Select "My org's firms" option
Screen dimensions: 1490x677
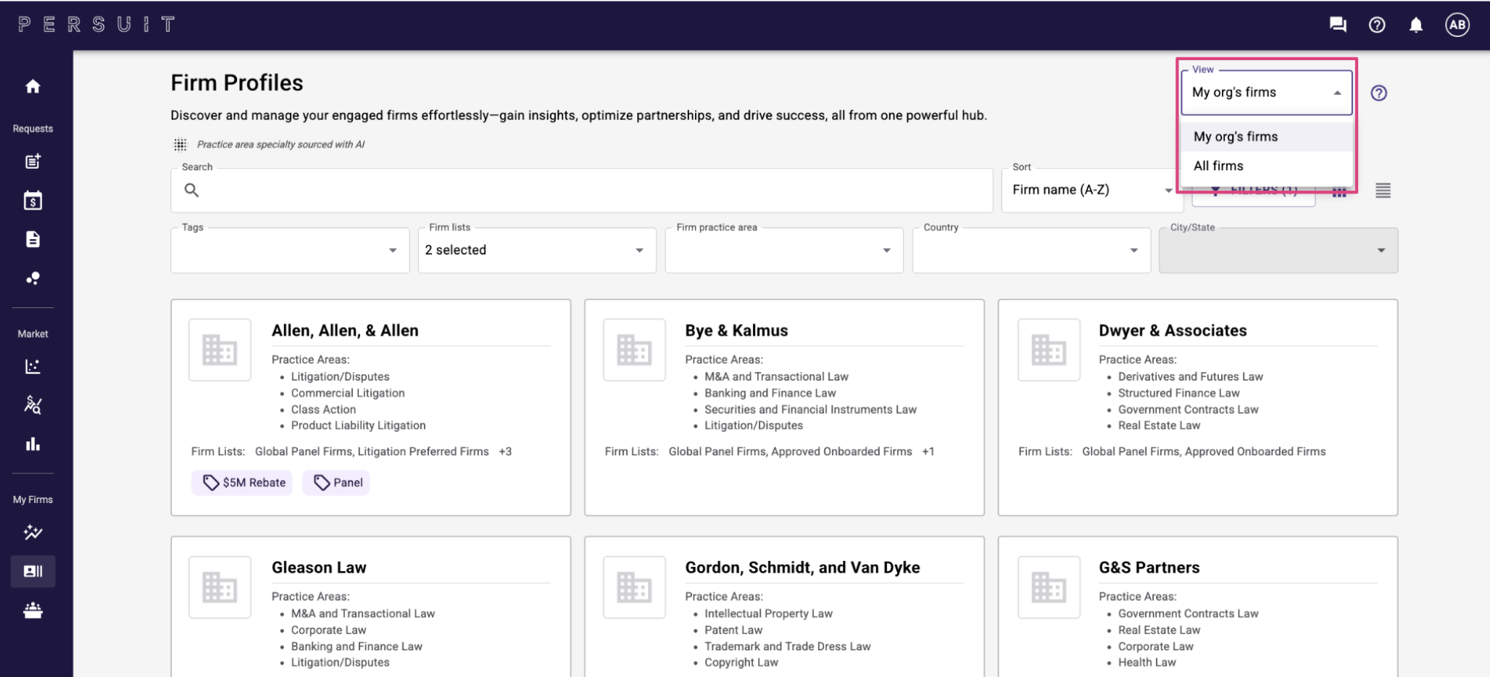pyautogui.click(x=1266, y=136)
